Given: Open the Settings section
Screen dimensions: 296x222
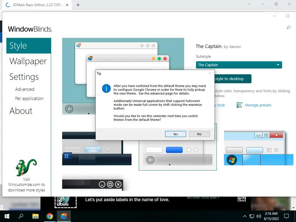Looking at the screenshot, I should pyautogui.click(x=24, y=77).
